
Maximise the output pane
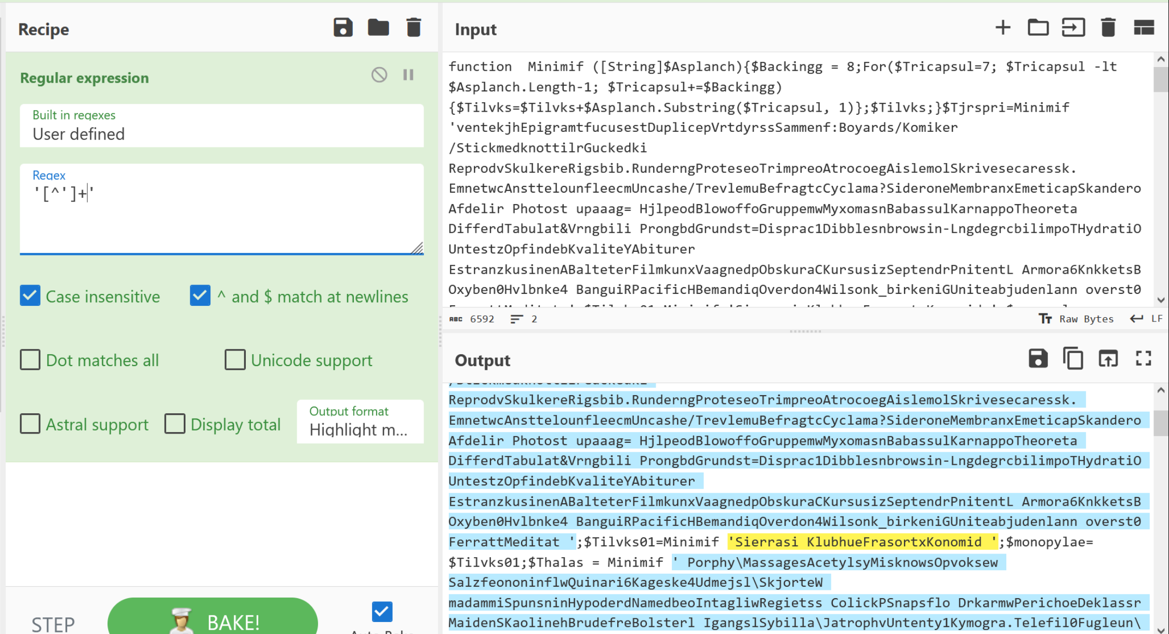[x=1144, y=359]
